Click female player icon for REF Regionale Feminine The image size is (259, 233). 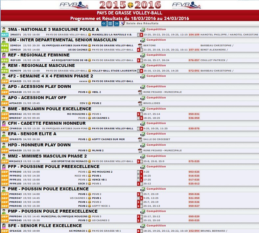click(x=4, y=55)
